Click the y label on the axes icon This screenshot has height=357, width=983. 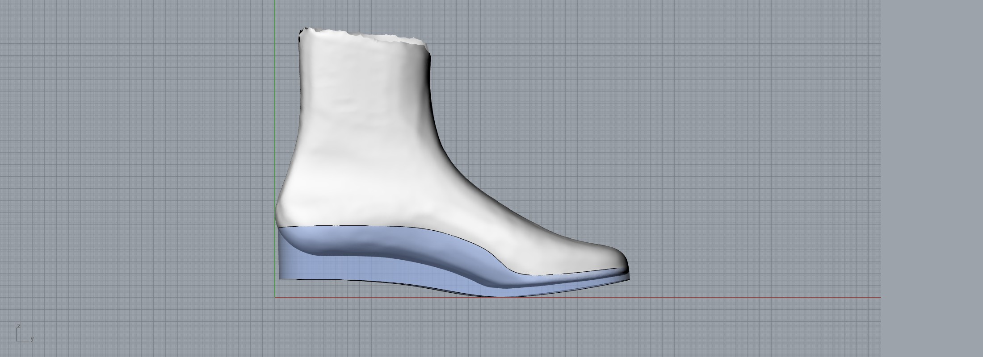pos(32,339)
